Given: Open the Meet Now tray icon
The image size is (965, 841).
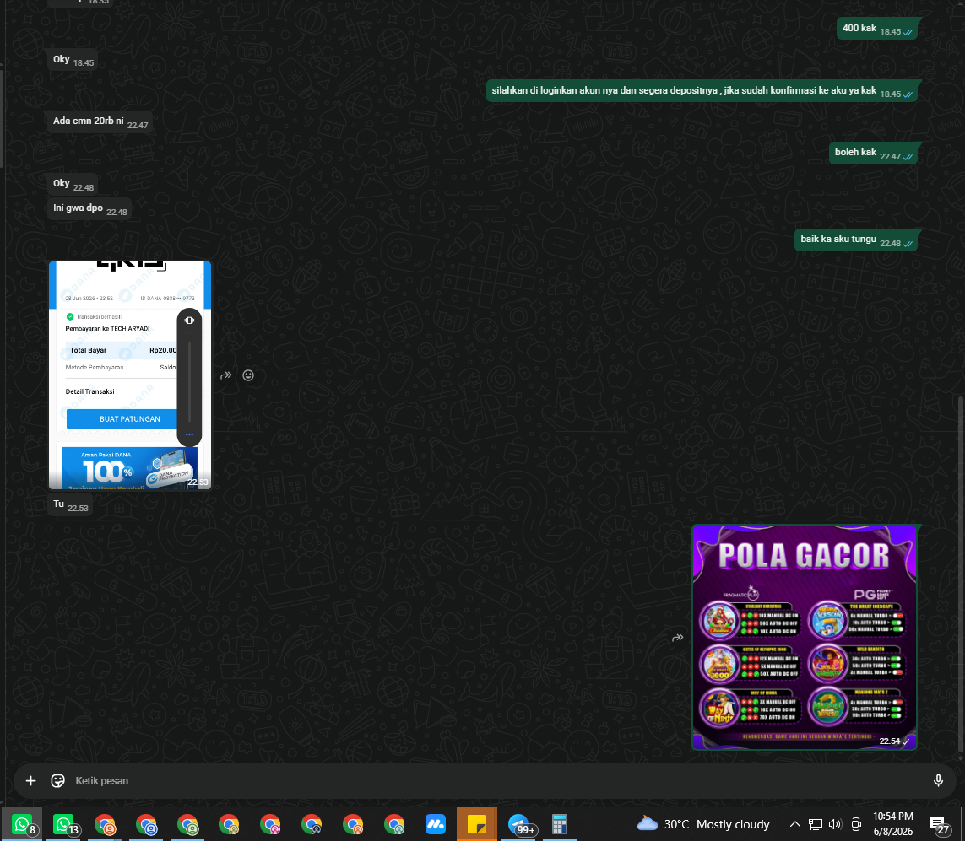Looking at the screenshot, I should pos(856,824).
